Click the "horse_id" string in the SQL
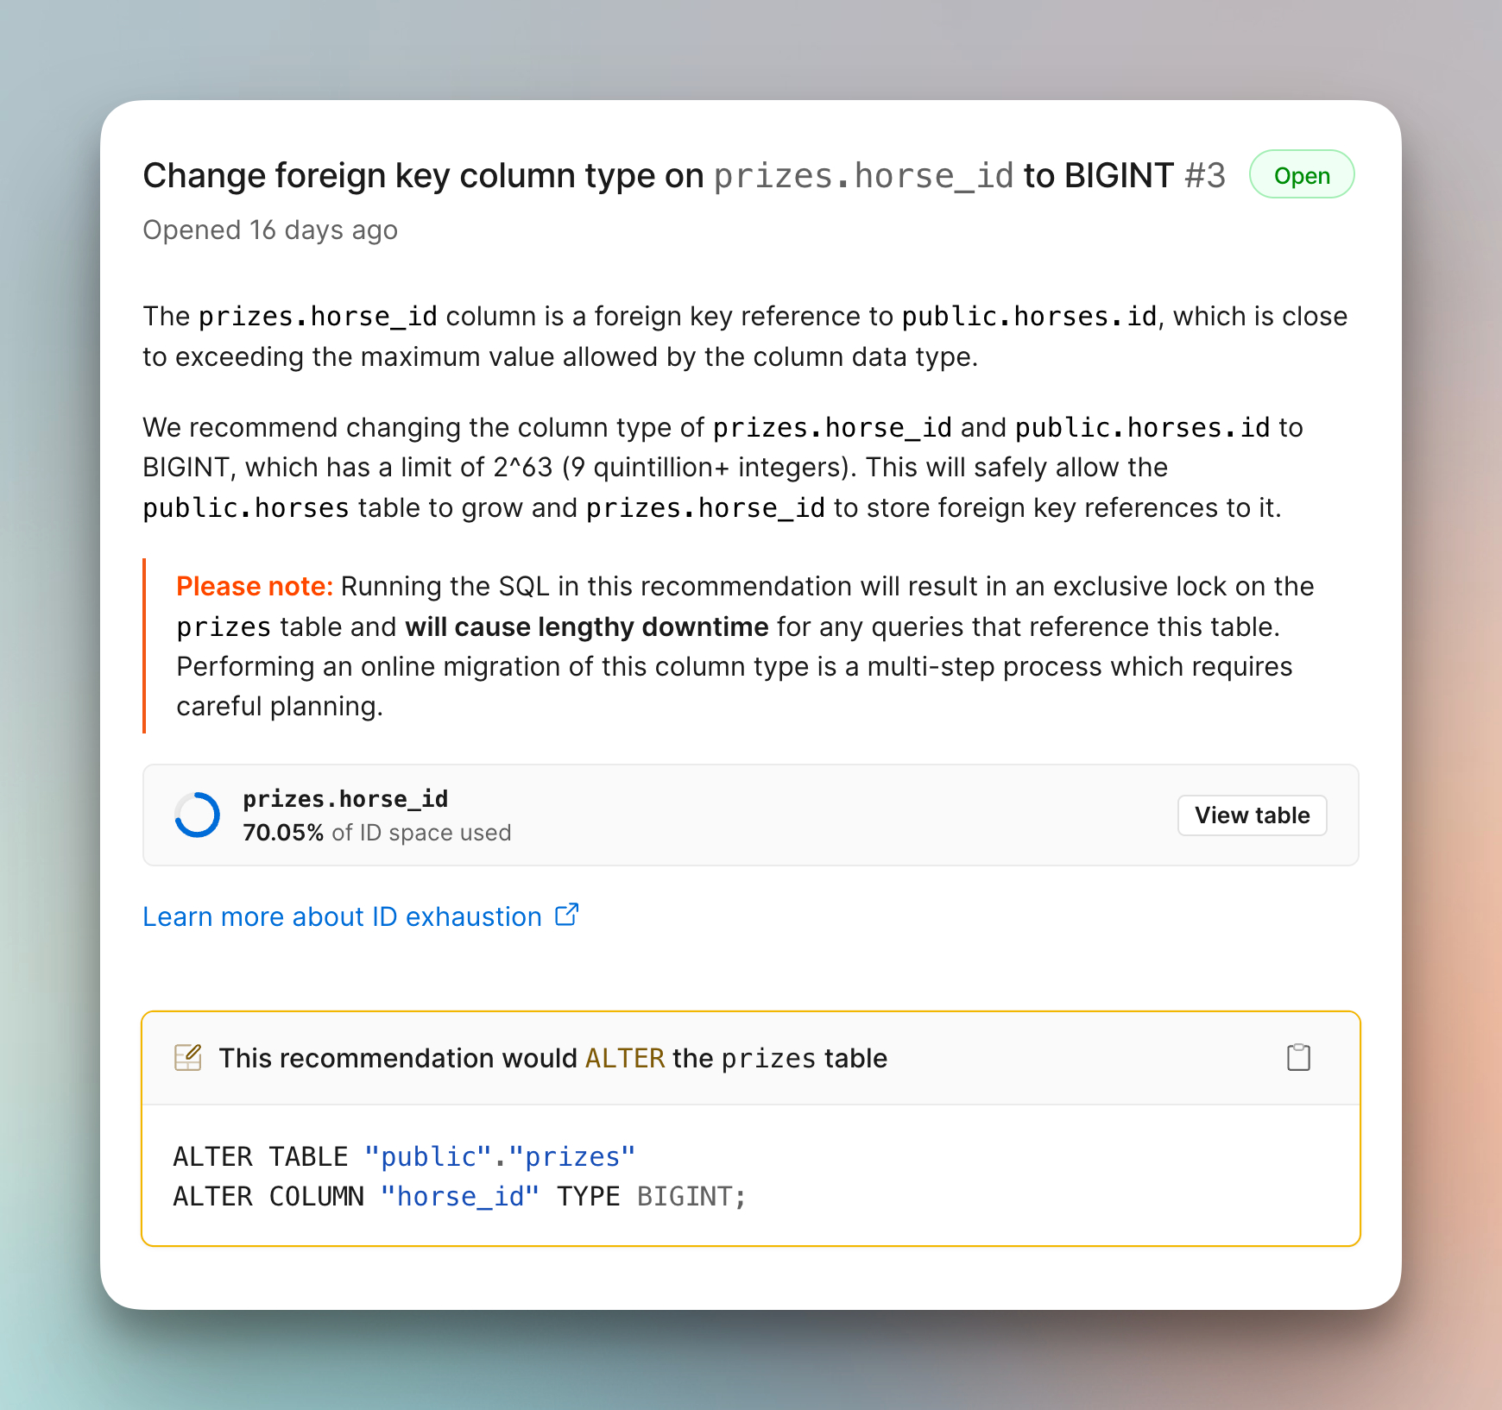 [x=460, y=1197]
